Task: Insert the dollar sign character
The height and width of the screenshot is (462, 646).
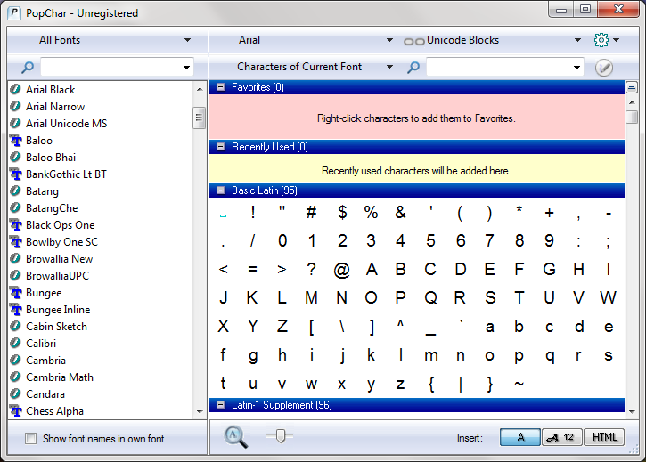Action: (x=342, y=213)
